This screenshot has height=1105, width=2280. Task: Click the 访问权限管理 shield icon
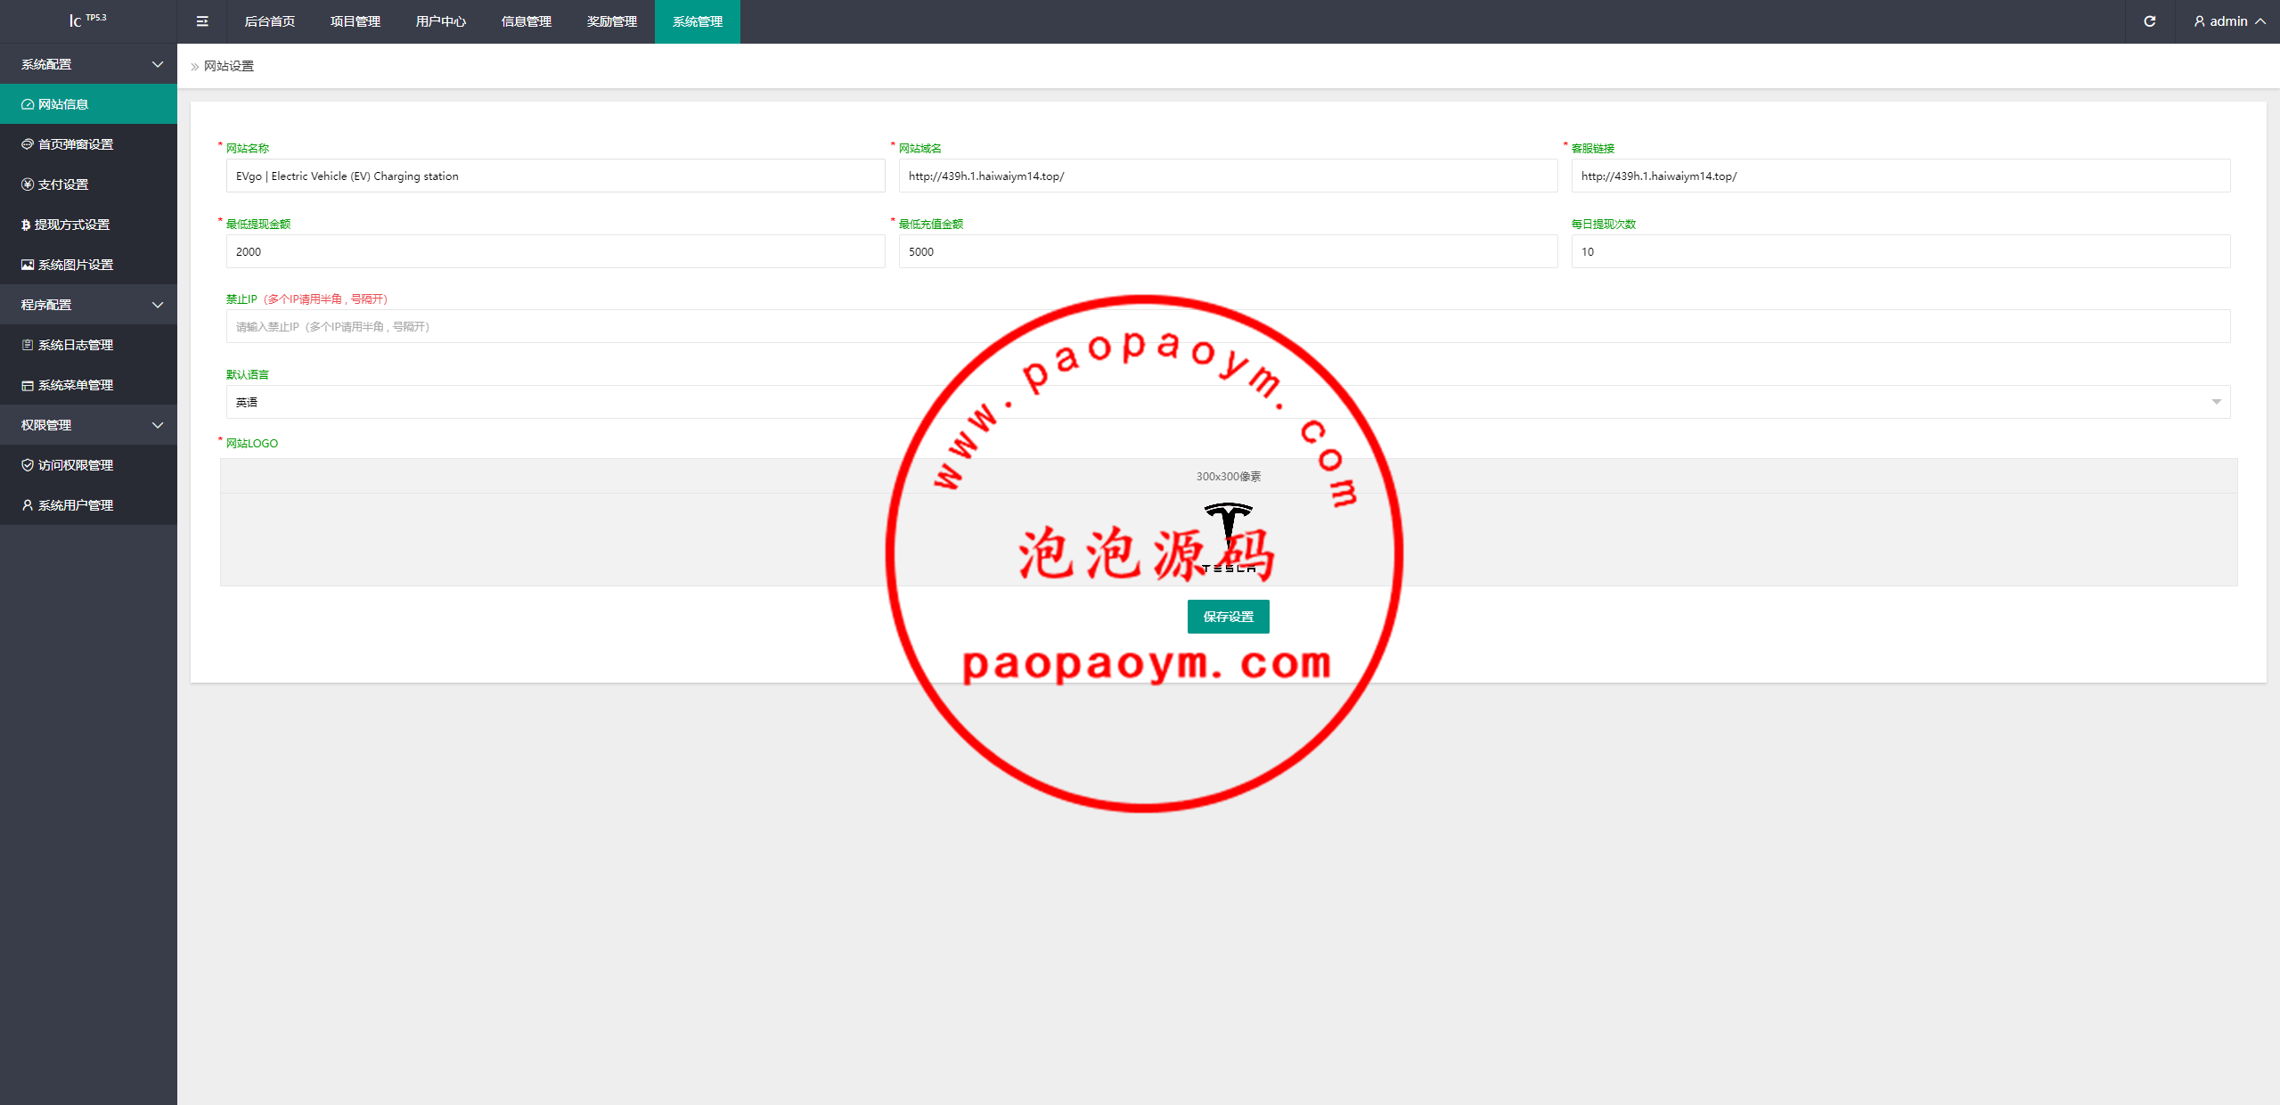tap(28, 465)
